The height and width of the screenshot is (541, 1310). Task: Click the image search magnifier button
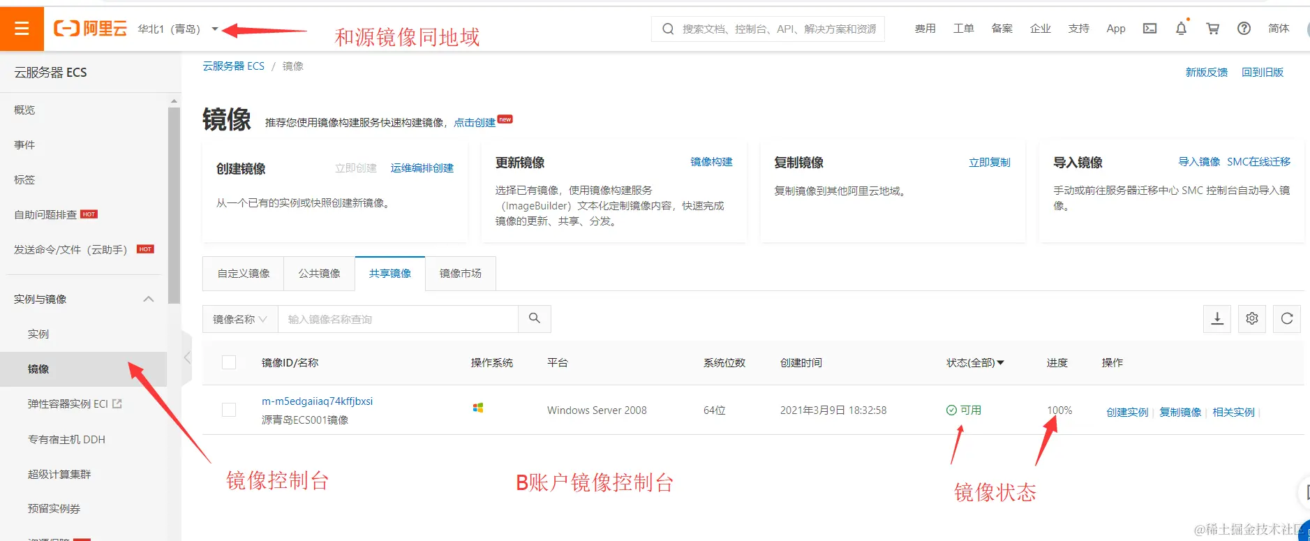[x=535, y=319]
